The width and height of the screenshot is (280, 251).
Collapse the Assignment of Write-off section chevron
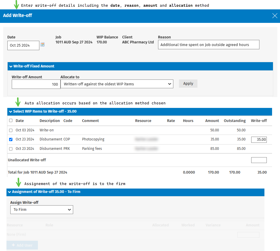pyautogui.click(x=9, y=192)
